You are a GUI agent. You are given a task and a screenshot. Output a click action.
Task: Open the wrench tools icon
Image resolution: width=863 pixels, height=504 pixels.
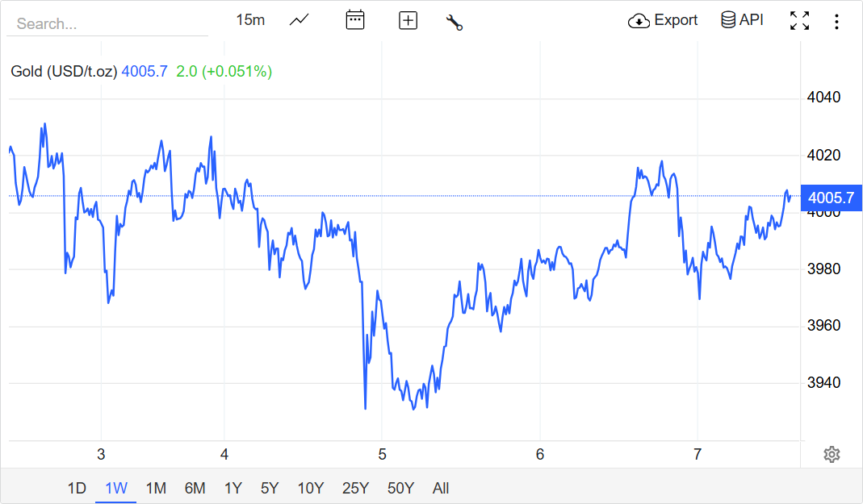[454, 22]
